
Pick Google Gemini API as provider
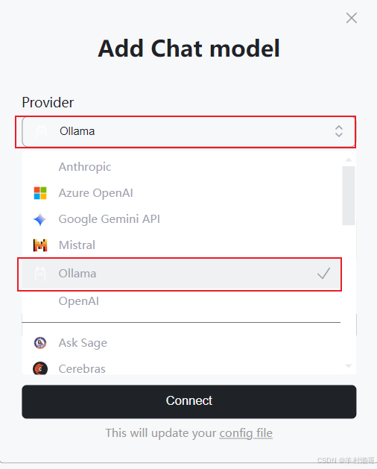click(182, 219)
